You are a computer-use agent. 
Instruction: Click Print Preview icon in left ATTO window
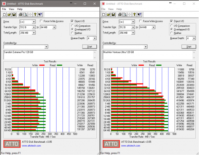(25, 14)
